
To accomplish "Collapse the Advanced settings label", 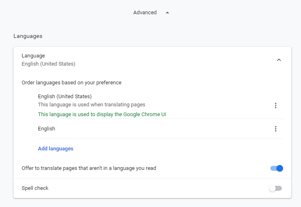I will pyautogui.click(x=145, y=13).
